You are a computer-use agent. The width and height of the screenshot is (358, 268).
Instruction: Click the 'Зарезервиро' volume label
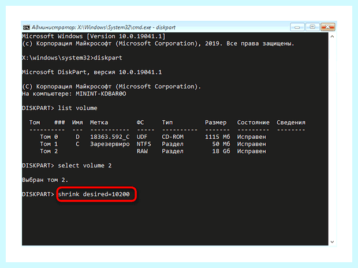coord(110,144)
